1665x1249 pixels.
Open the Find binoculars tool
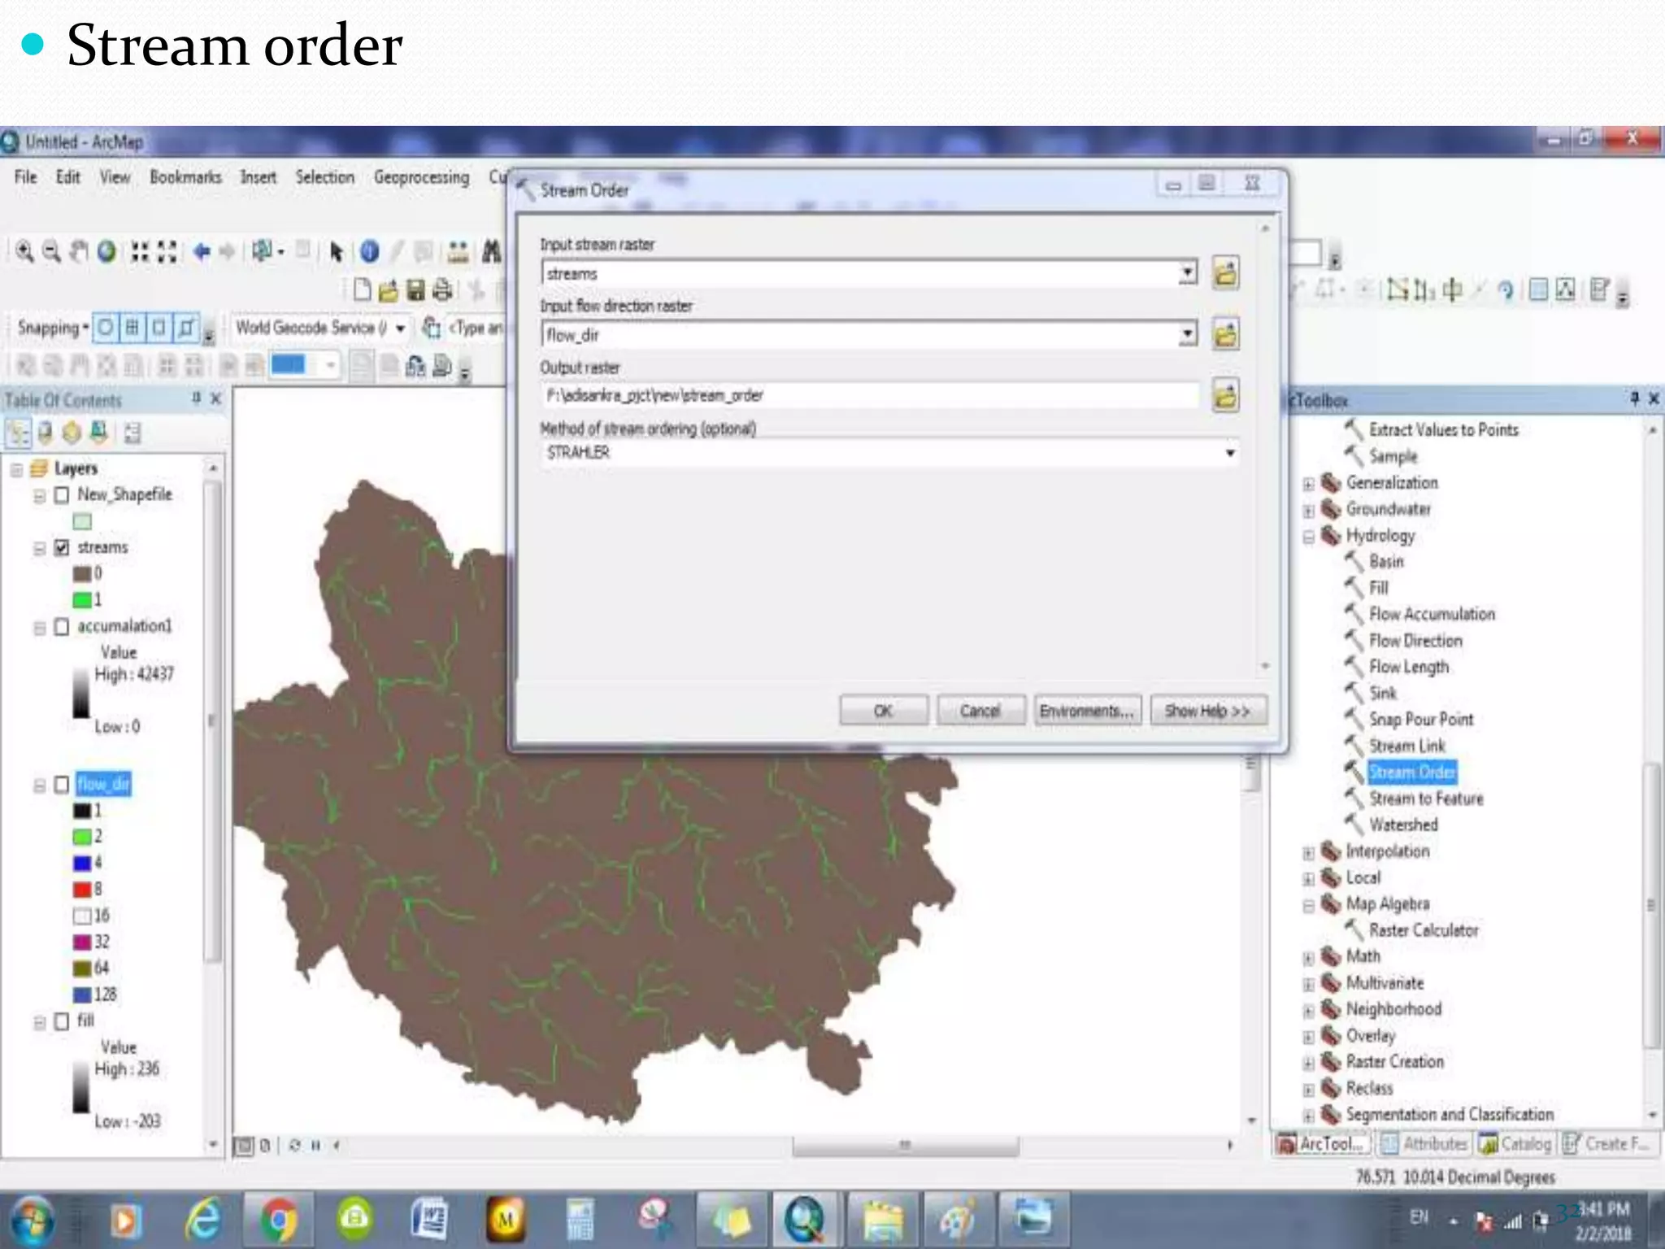pos(491,252)
